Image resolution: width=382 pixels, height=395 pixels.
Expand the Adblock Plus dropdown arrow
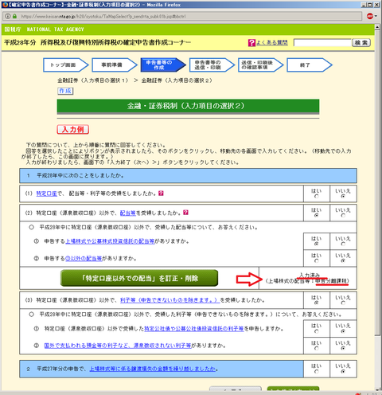(x=376, y=16)
